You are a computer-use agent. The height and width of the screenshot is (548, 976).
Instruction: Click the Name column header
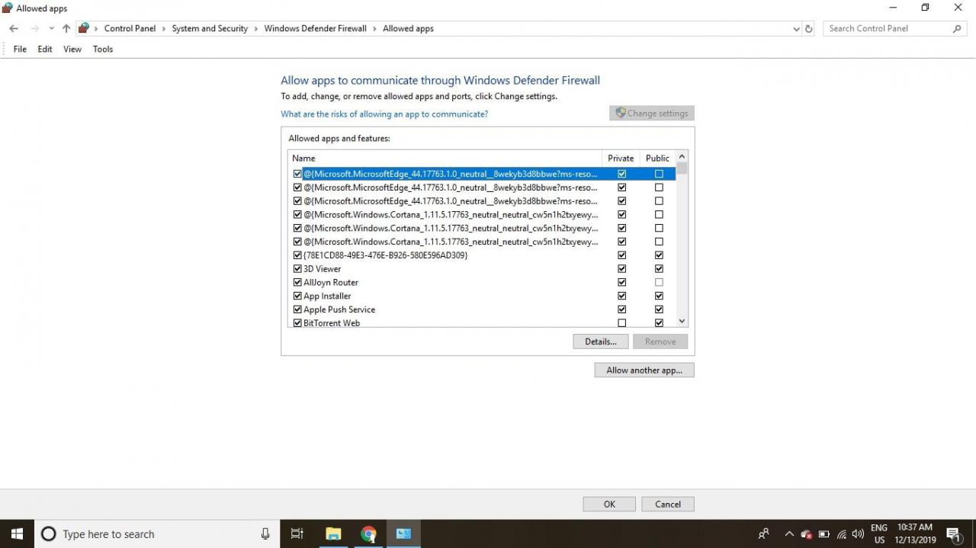point(445,158)
